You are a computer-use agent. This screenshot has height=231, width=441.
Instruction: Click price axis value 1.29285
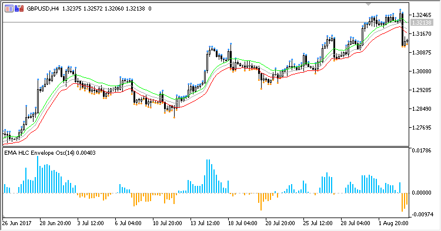pyautogui.click(x=422, y=90)
